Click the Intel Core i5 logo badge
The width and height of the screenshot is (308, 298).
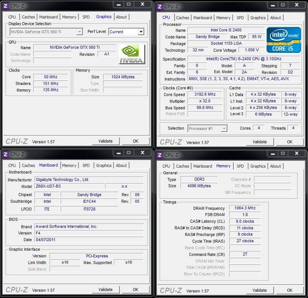pyautogui.click(x=284, y=40)
